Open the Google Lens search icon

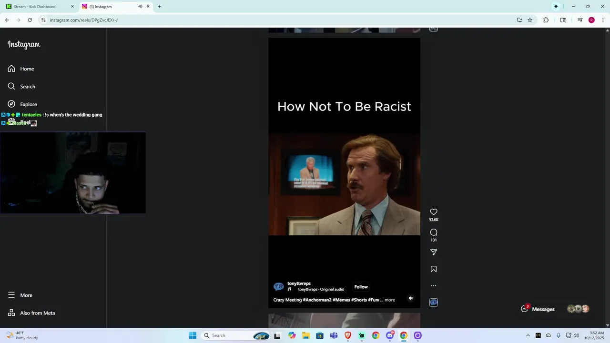tap(563, 20)
